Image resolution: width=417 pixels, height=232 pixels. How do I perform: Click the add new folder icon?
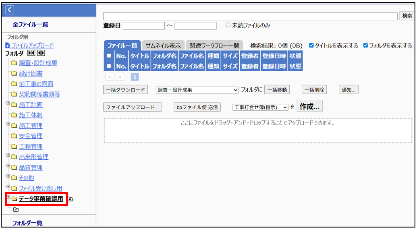point(16,209)
